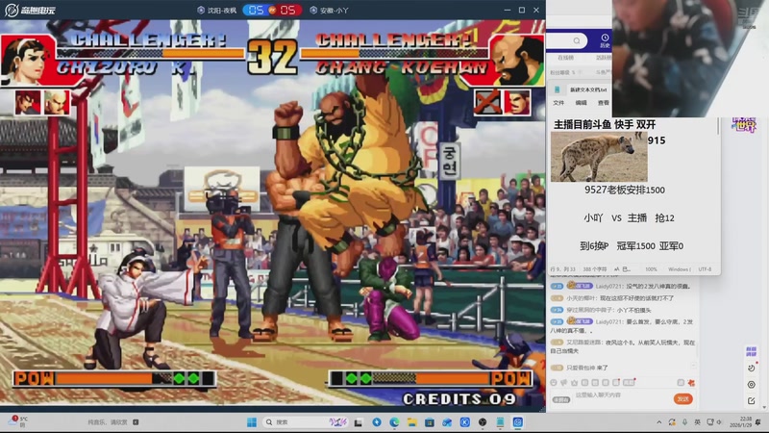Click the orange 发送 send button
The width and height of the screenshot is (769, 433).
tap(682, 399)
